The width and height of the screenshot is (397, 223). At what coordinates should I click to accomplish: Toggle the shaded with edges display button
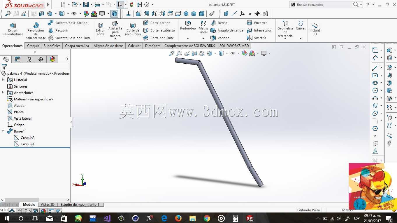point(115,14)
